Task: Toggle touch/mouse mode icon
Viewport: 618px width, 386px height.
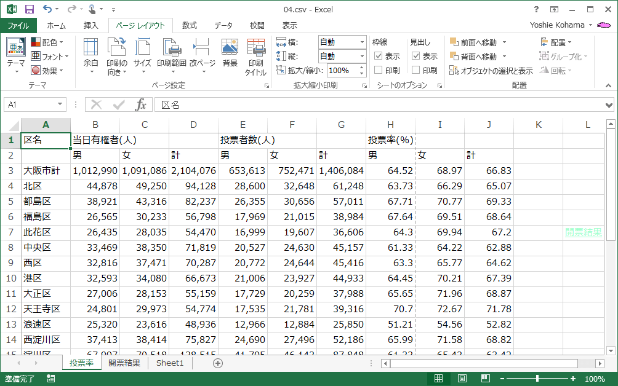Action: tap(92, 9)
